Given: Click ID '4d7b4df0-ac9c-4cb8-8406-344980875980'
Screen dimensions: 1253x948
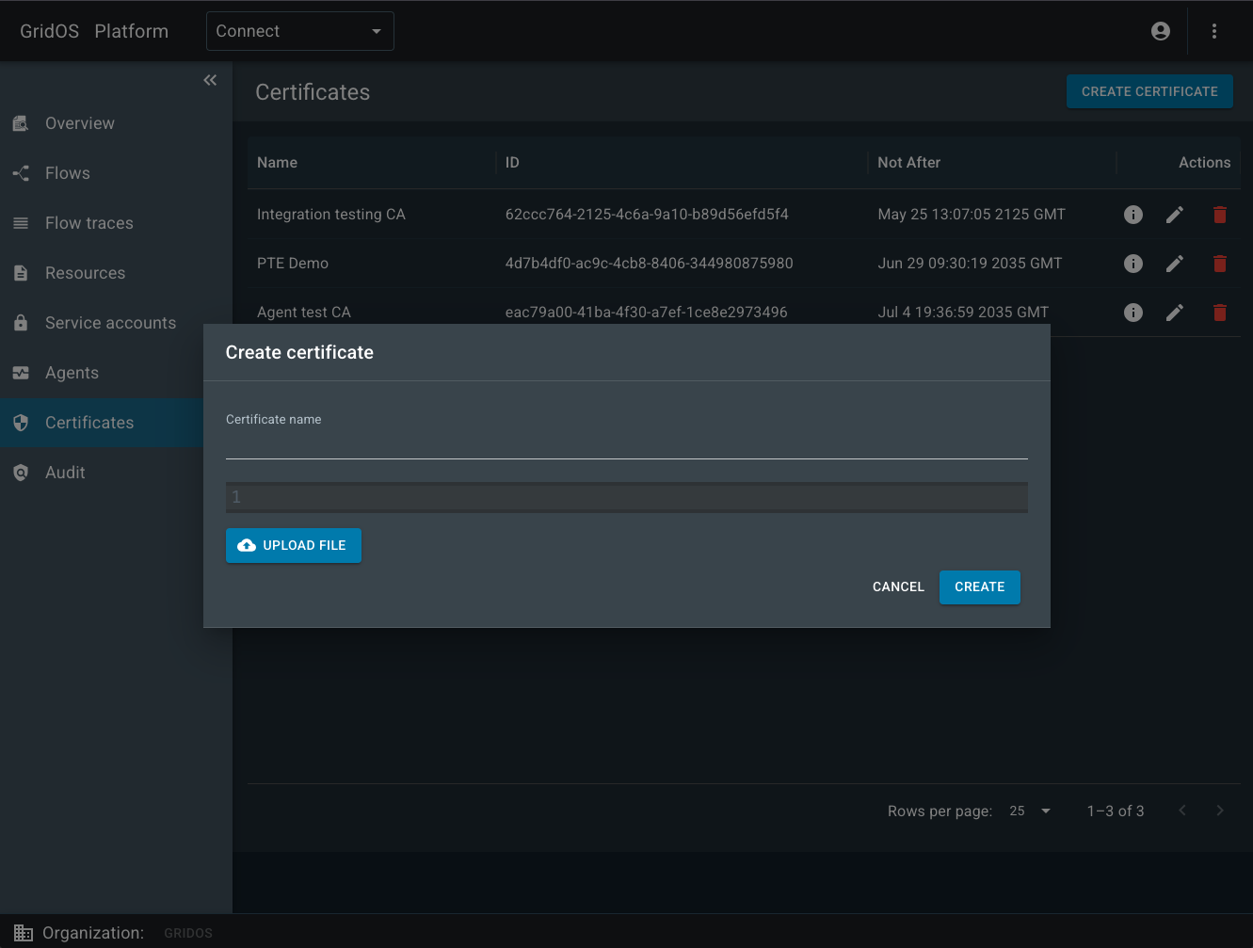Looking at the screenshot, I should pyautogui.click(x=650, y=264).
